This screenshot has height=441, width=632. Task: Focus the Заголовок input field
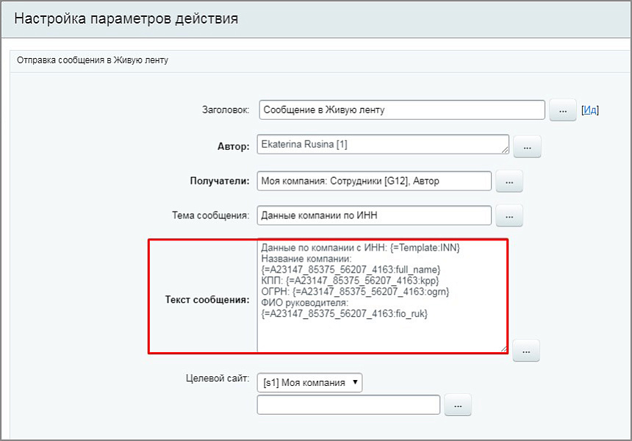[x=401, y=110]
